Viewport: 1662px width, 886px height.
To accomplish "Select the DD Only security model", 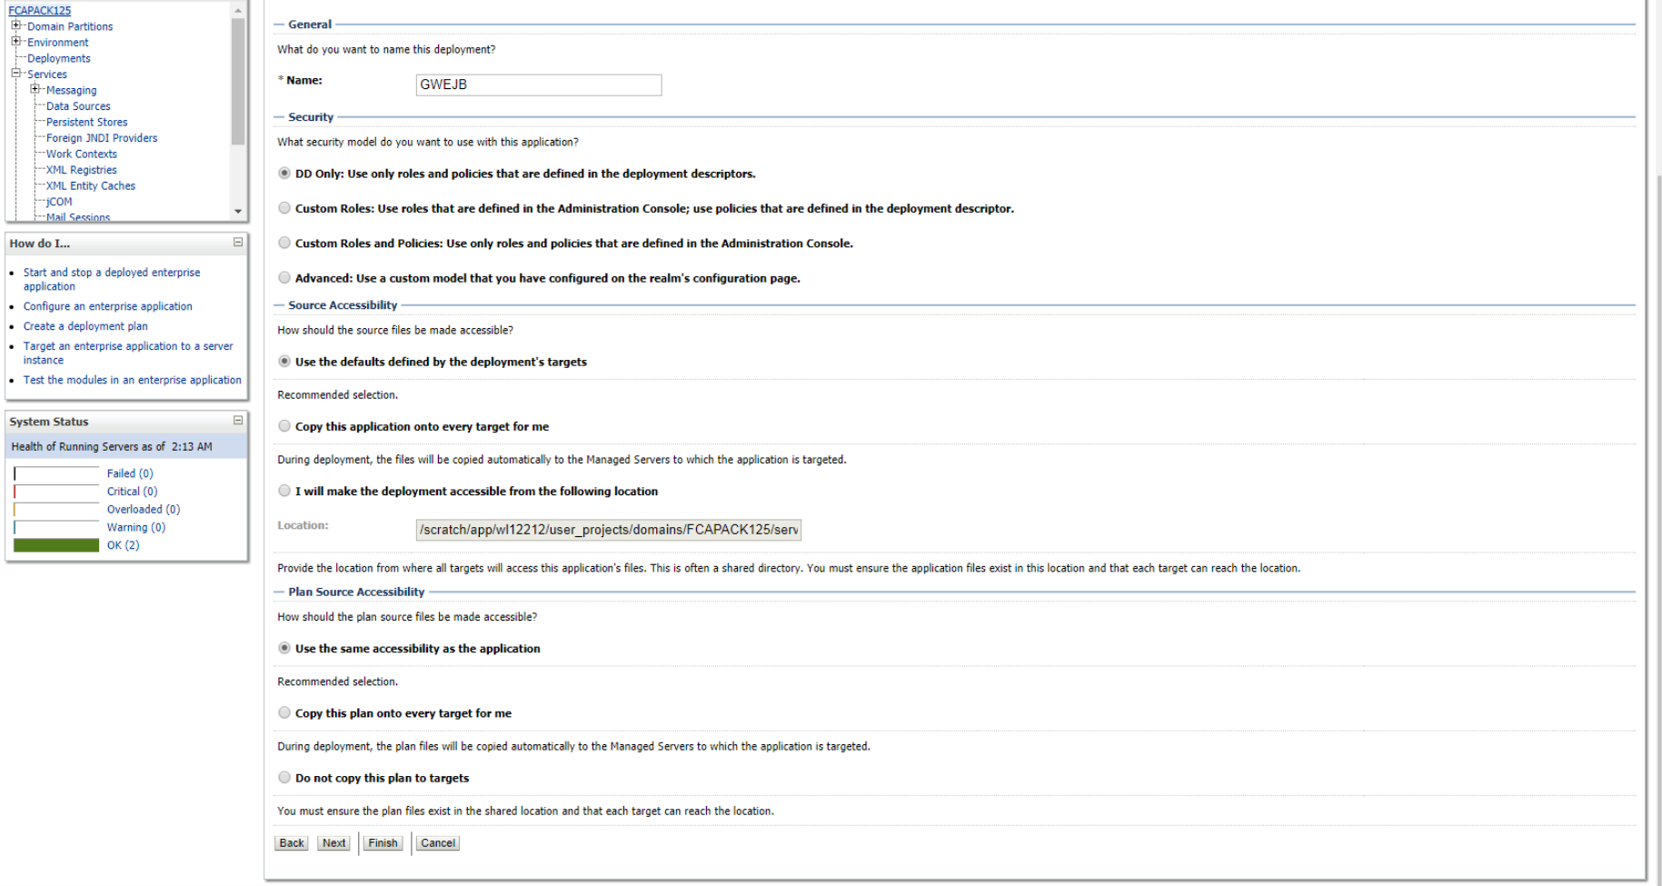I will click(x=284, y=173).
